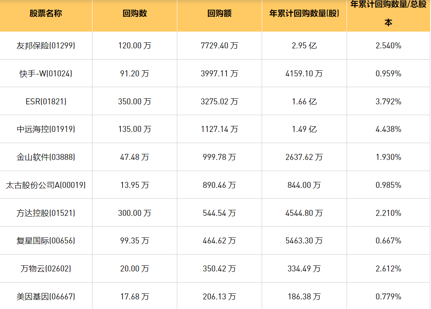This screenshot has height=309, width=431.
Task: Select the 快手-W(01024) stock name cell
Action: (x=46, y=74)
